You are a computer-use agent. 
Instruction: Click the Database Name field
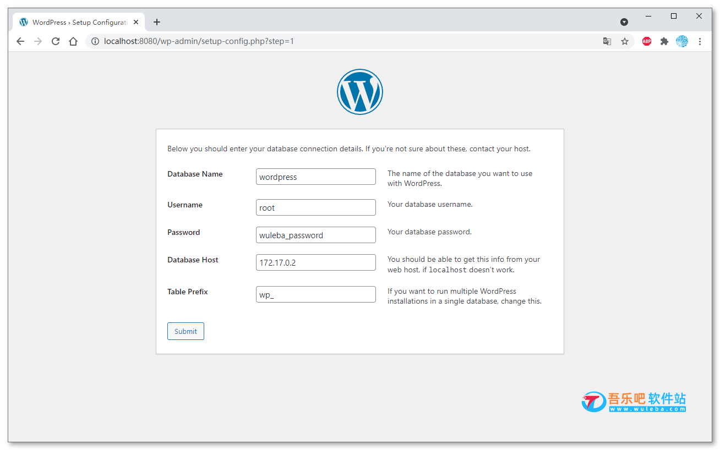pos(316,177)
